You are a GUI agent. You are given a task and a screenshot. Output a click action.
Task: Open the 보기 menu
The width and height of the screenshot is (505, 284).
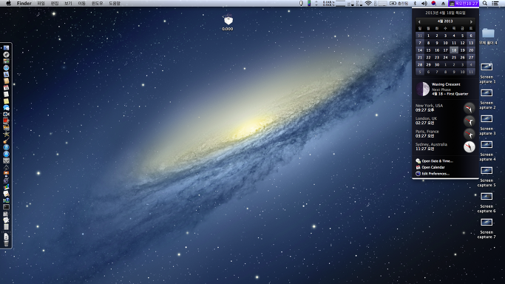click(68, 3)
